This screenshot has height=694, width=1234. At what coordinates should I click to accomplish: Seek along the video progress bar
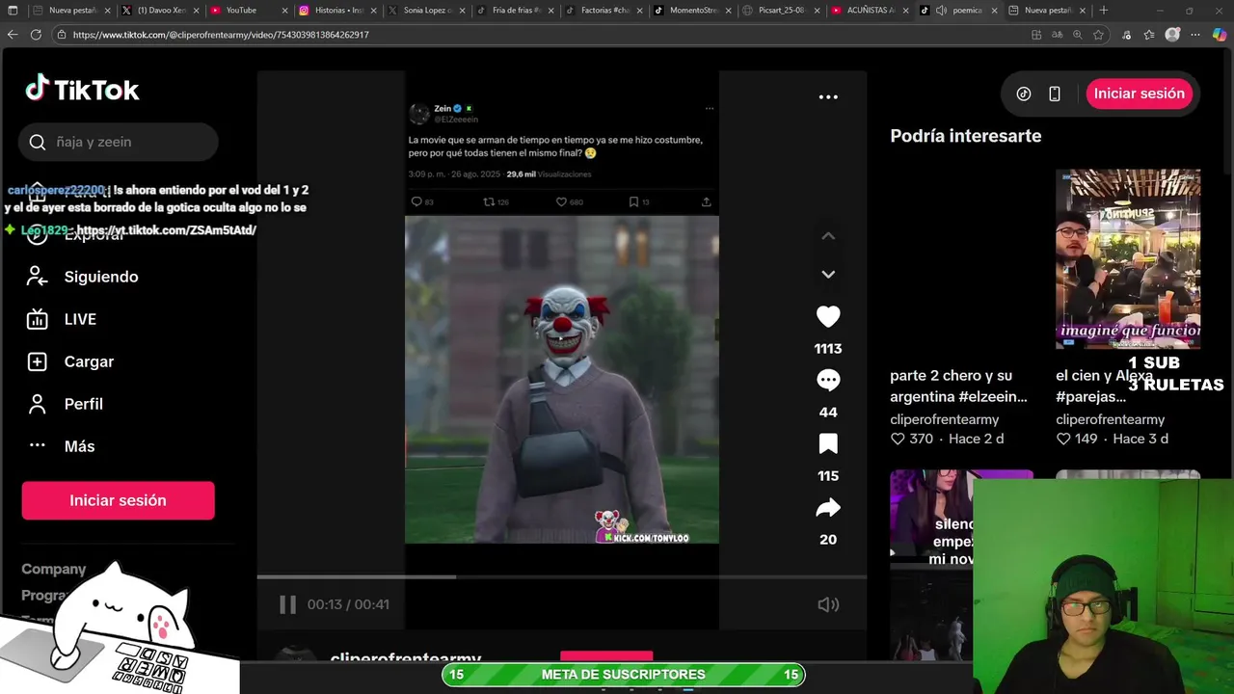[561, 577]
